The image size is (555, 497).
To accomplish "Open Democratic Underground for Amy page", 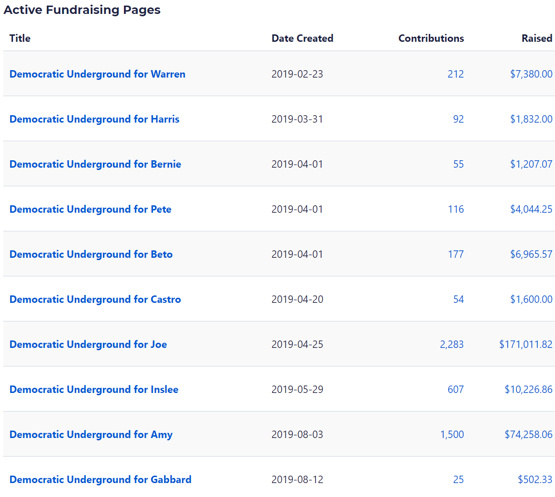I will tap(91, 435).
